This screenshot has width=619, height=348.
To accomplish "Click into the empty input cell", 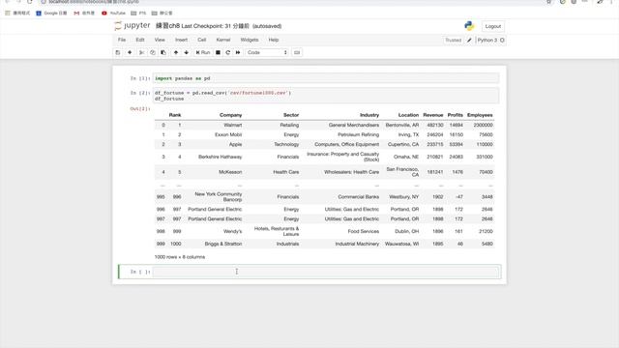I will pyautogui.click(x=326, y=272).
